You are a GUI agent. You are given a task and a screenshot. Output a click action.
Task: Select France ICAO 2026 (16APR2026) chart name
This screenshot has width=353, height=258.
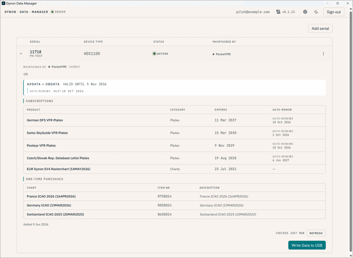[51, 196]
